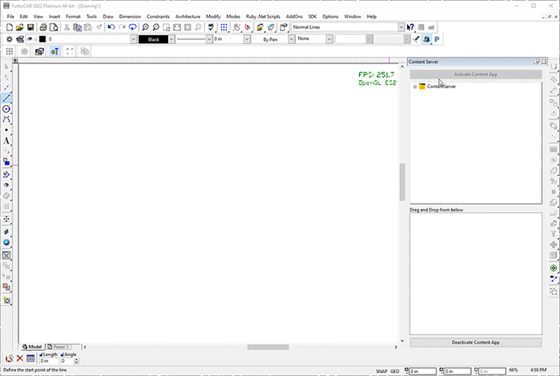Click the horizontal scrollbar thumb
The height and width of the screenshot is (376, 560).
(268, 347)
